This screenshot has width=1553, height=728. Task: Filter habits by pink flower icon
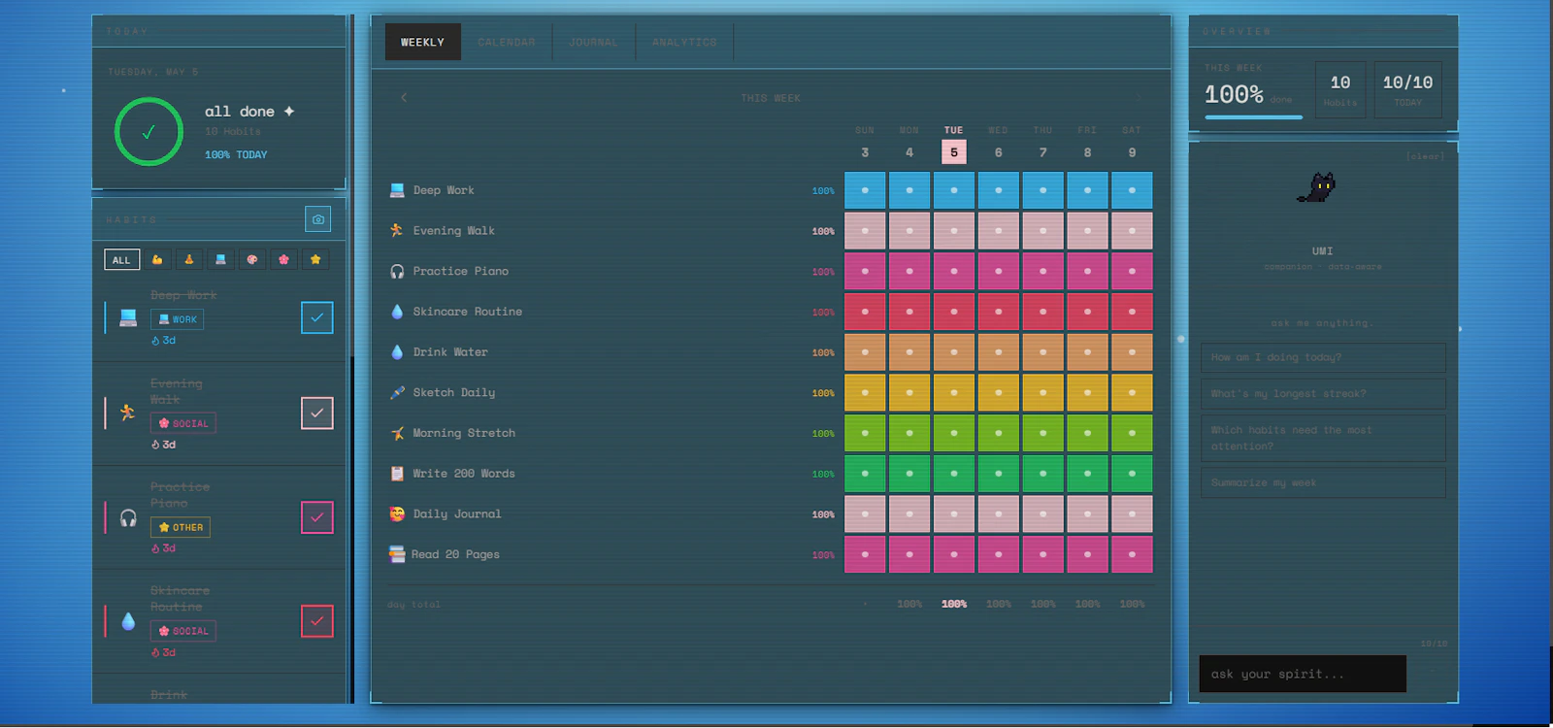click(x=283, y=259)
